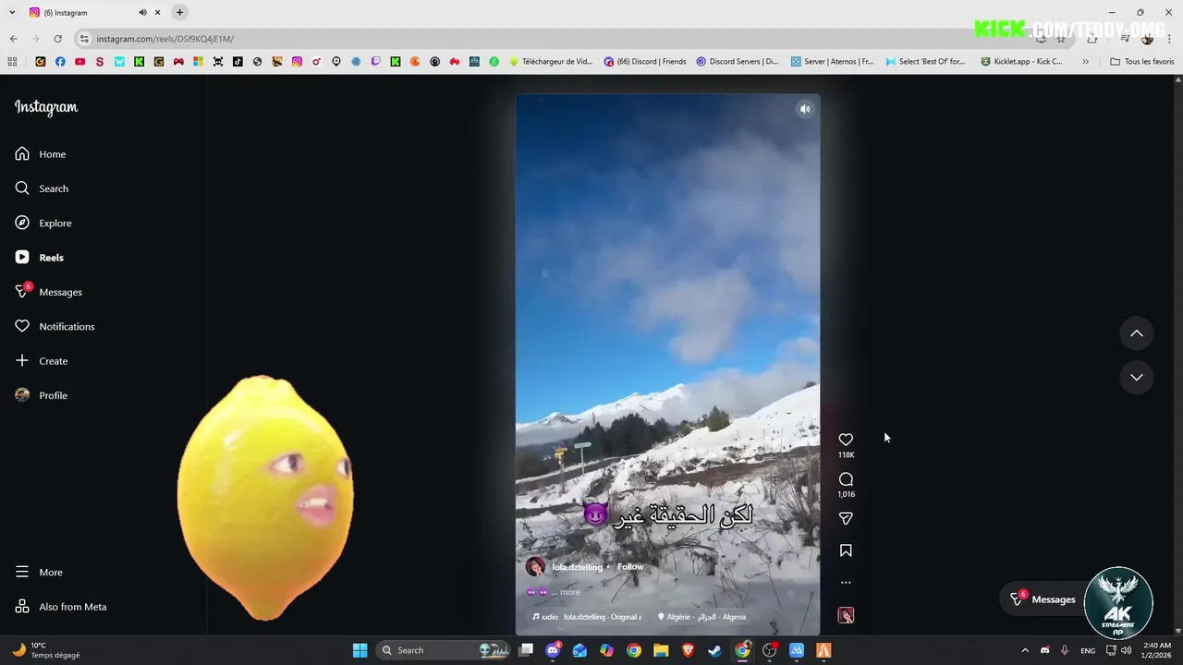Image resolution: width=1183 pixels, height=665 pixels.
Task: Open the floating Messages button
Action: pyautogui.click(x=1043, y=599)
